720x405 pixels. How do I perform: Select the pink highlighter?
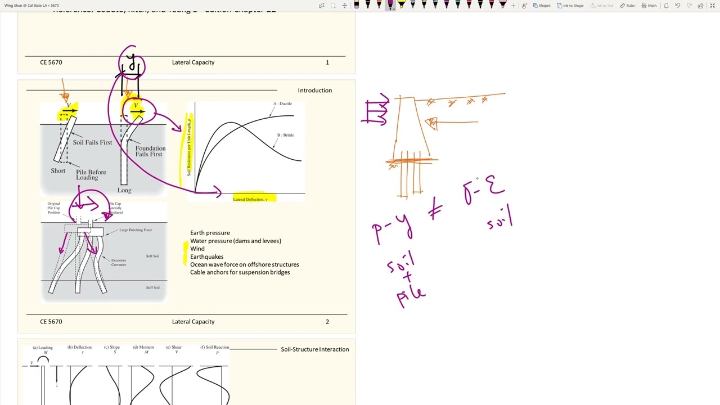(x=503, y=4)
